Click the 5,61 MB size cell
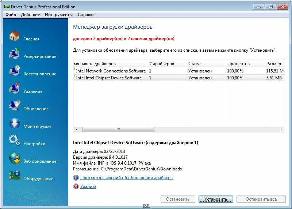This screenshot has width=292, height=209. [274, 78]
